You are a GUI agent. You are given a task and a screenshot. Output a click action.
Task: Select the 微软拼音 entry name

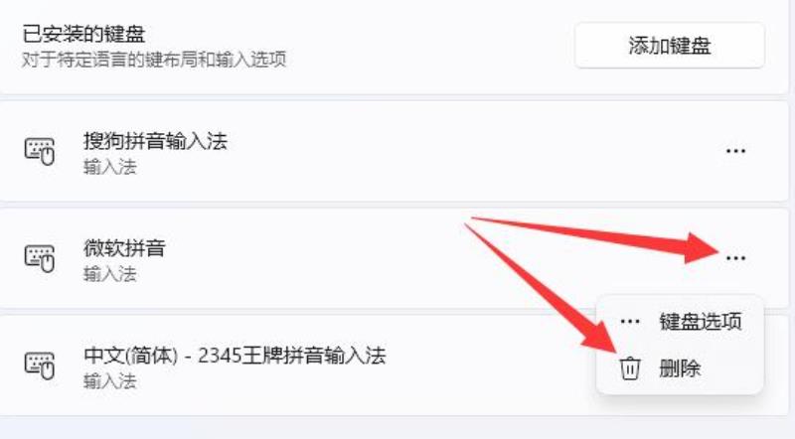(x=124, y=248)
